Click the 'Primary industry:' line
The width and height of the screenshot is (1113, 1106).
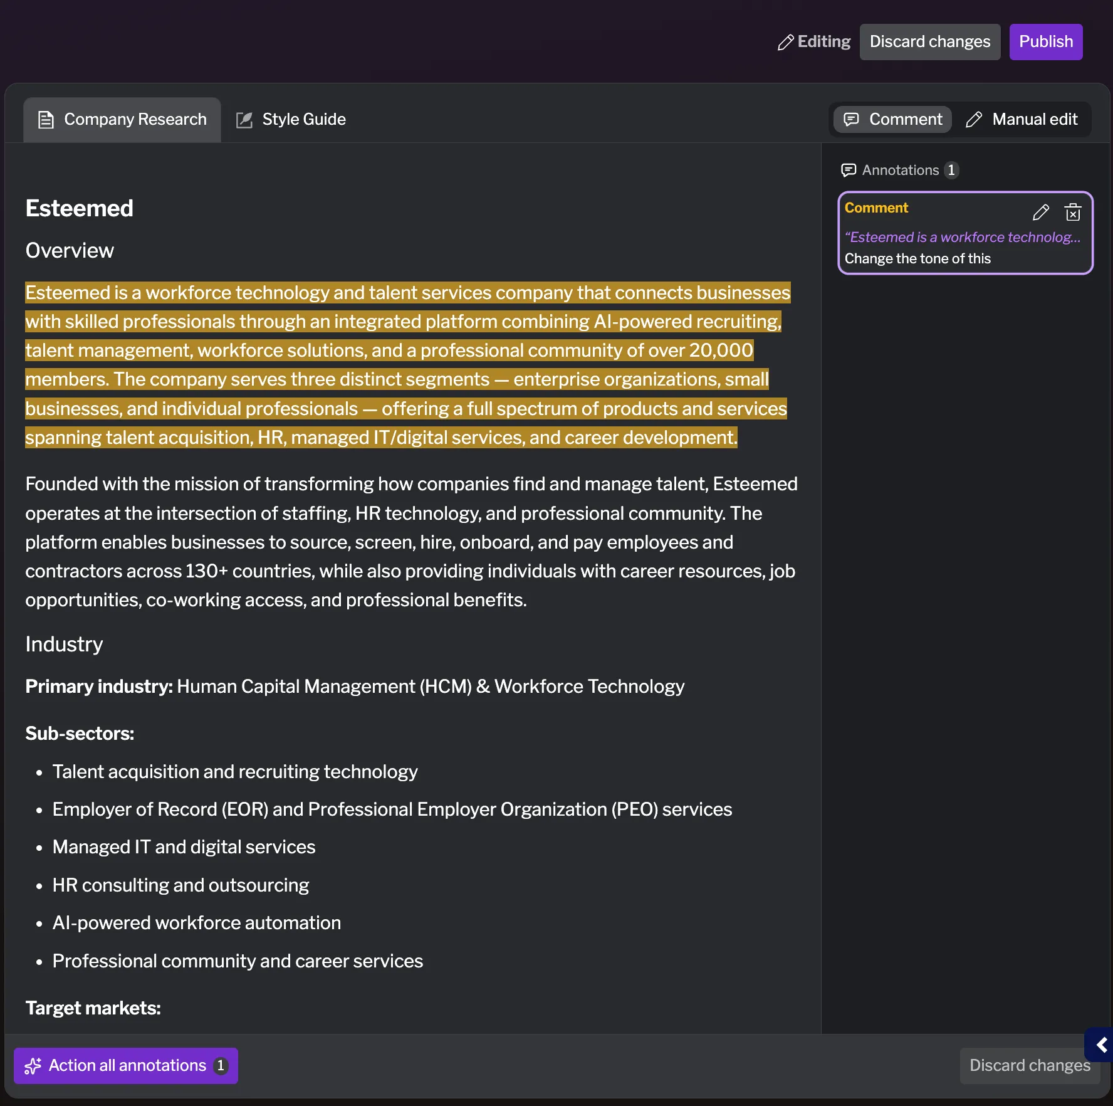[355, 687]
